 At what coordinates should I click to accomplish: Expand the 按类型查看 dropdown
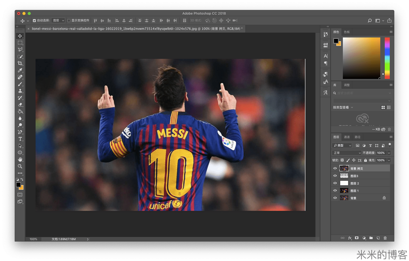click(x=343, y=107)
